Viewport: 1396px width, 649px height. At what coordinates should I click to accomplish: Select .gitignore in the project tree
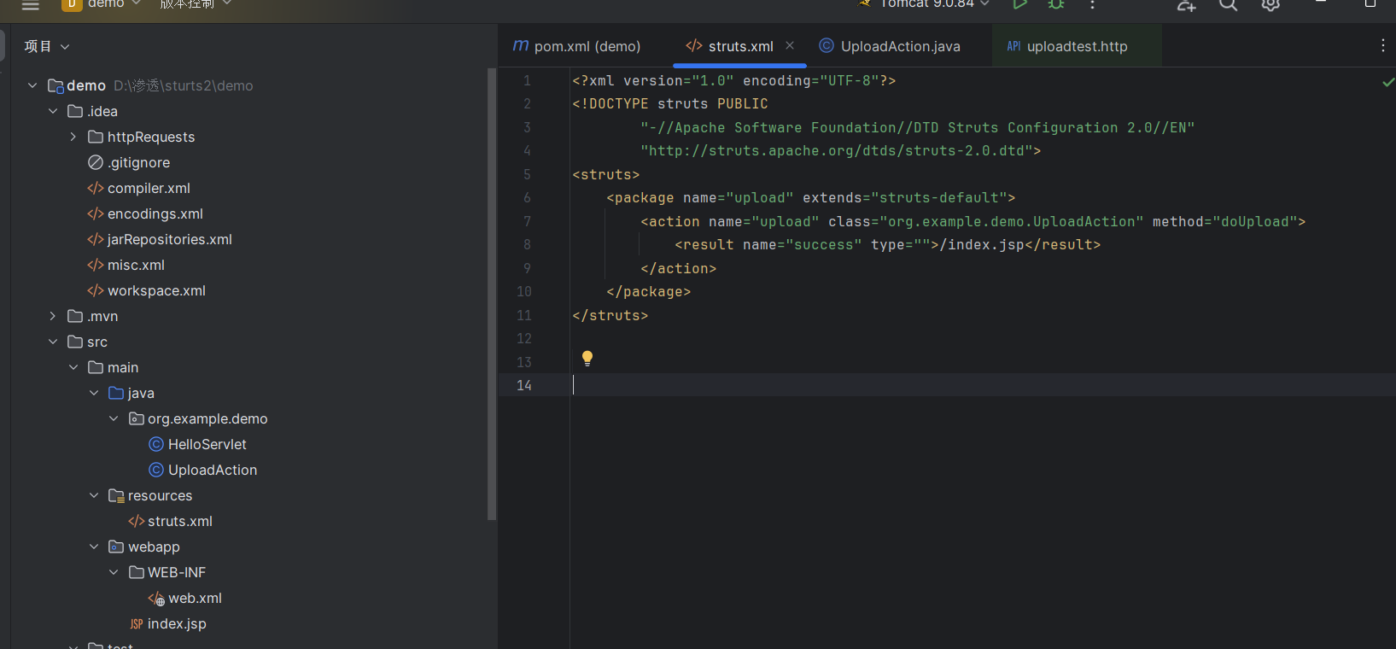point(138,162)
